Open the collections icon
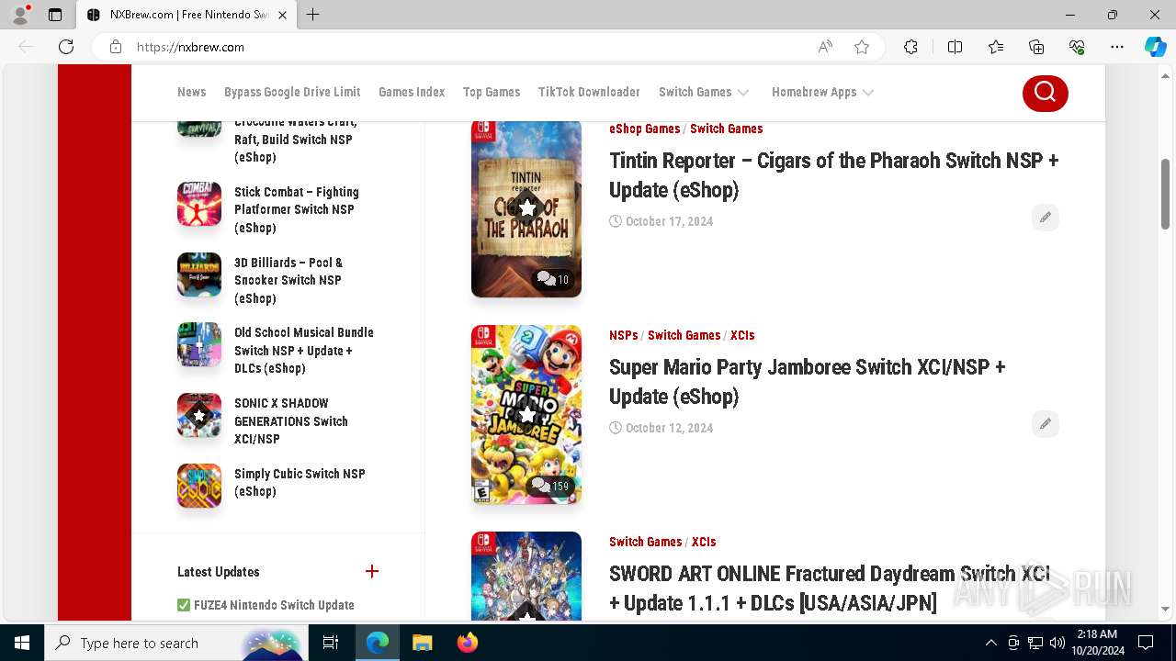The image size is (1176, 661). (x=1036, y=47)
